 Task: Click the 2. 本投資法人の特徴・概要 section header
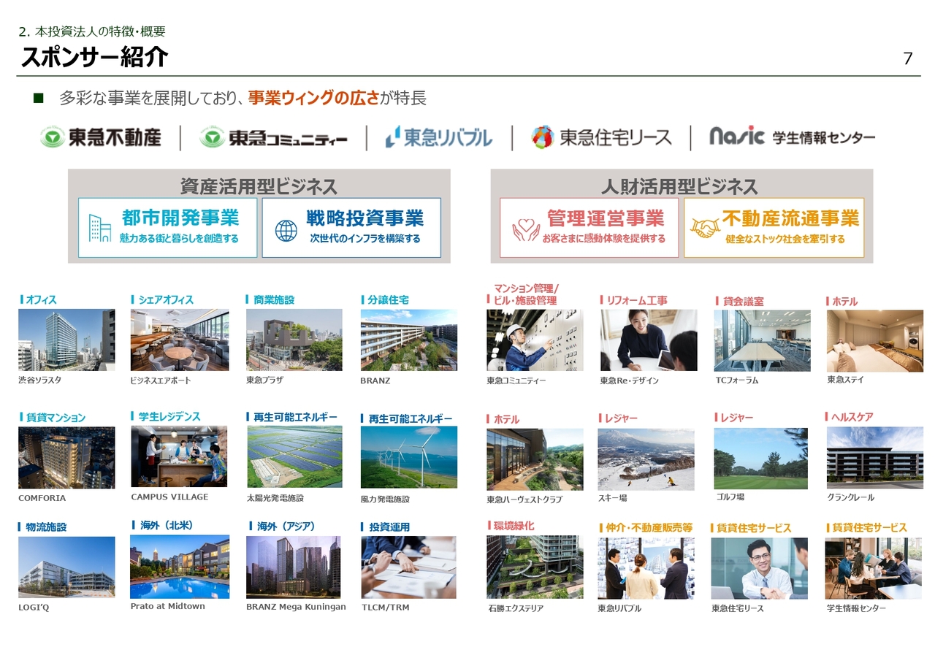[91, 31]
